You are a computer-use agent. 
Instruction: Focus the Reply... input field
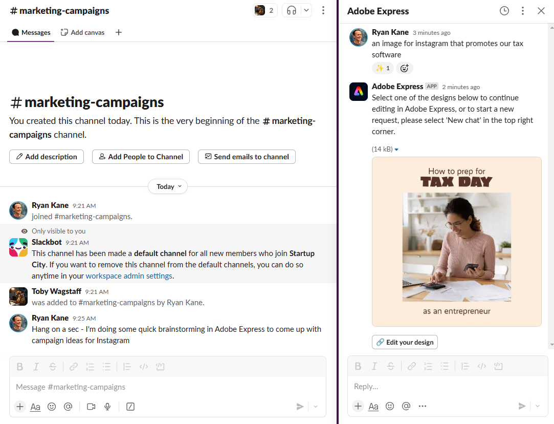click(448, 387)
